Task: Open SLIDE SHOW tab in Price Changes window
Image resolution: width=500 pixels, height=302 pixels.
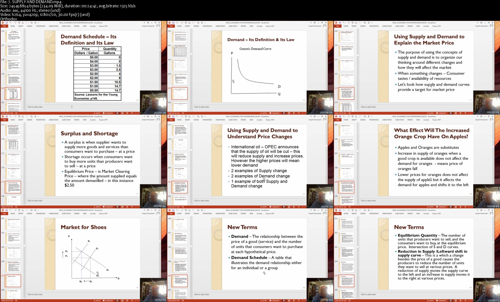Action: coord(233,120)
